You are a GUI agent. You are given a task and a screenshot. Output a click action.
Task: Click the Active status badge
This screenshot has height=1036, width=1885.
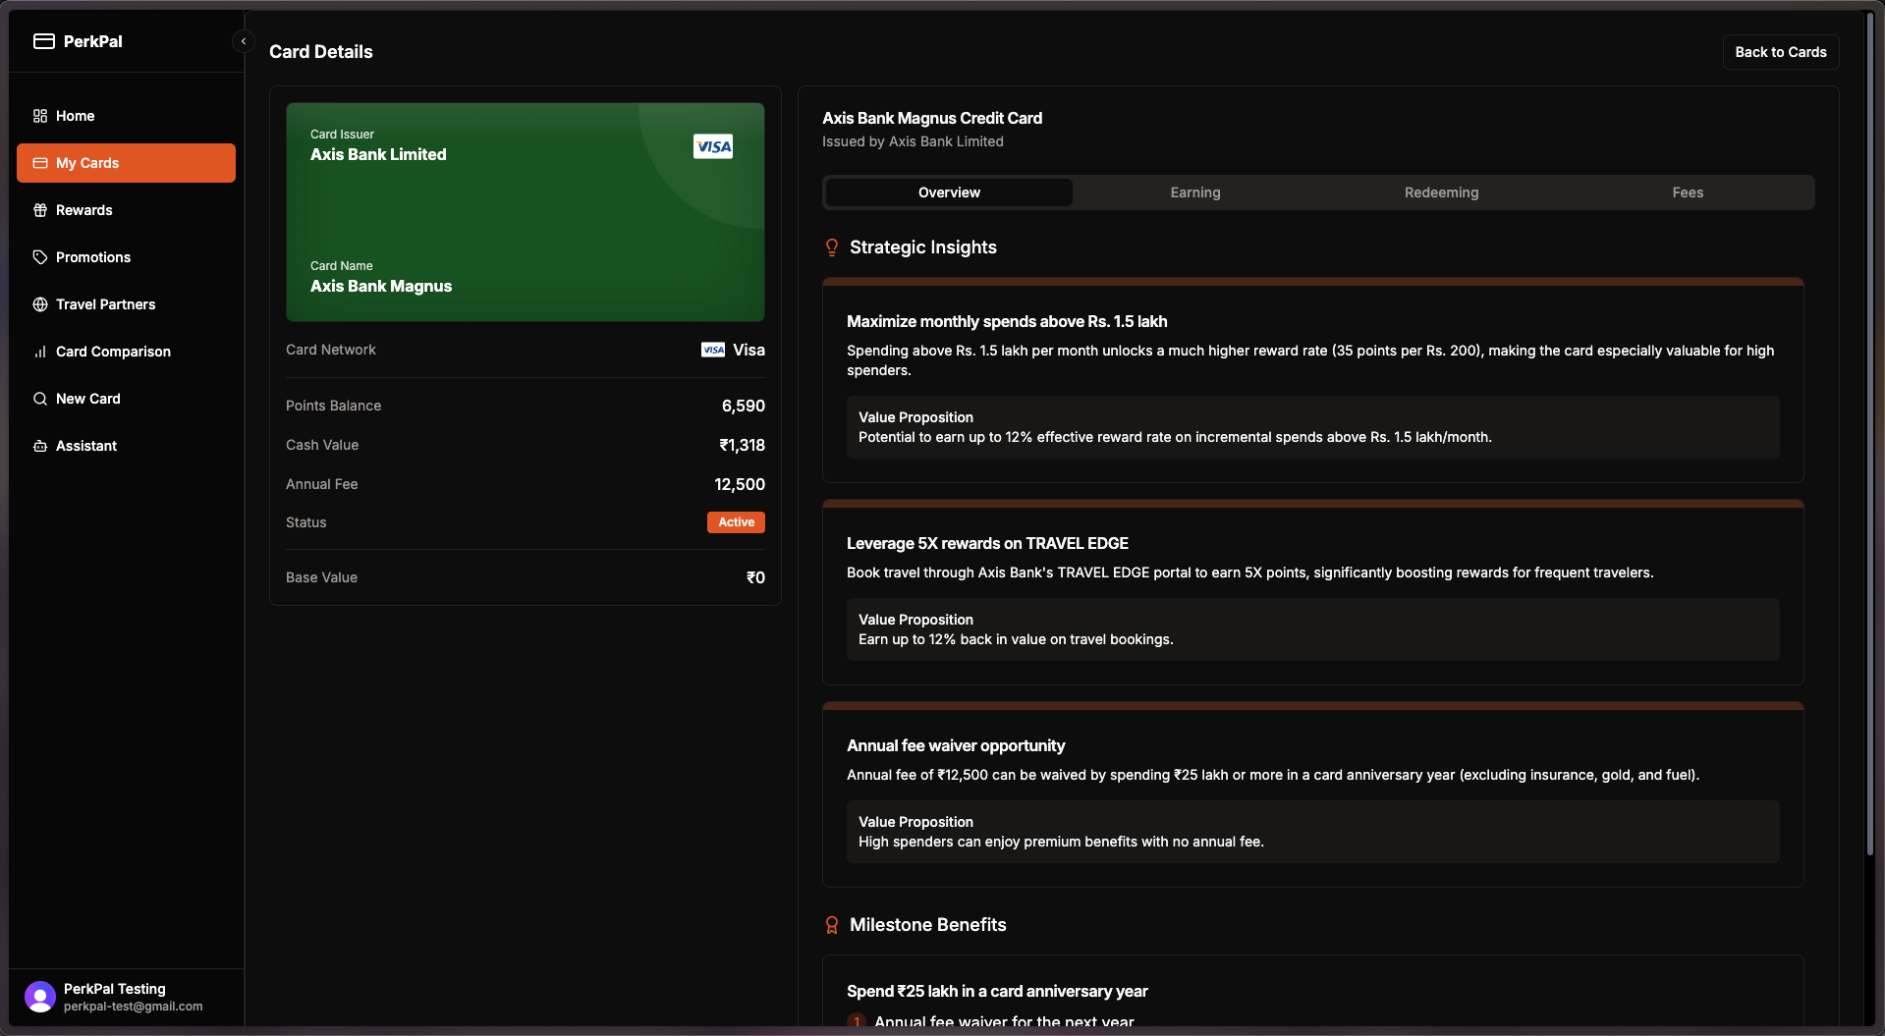point(736,522)
